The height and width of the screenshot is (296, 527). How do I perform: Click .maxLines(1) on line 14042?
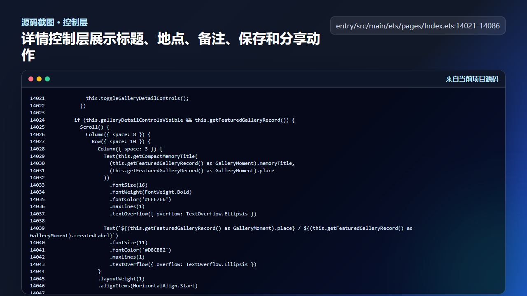(127, 257)
